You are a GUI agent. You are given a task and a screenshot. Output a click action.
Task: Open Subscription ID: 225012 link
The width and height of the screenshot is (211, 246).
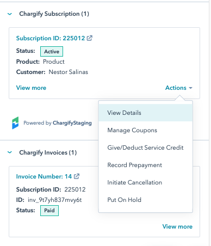[x=51, y=38]
